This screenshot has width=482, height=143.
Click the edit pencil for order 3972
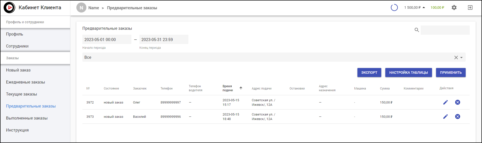click(445, 102)
